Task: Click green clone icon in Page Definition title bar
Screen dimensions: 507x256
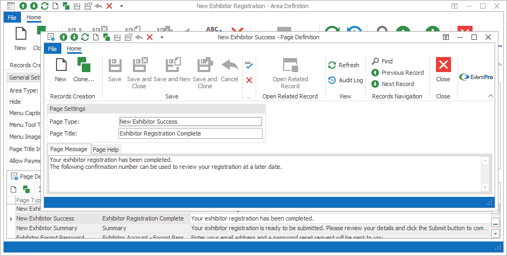Action: point(107,37)
